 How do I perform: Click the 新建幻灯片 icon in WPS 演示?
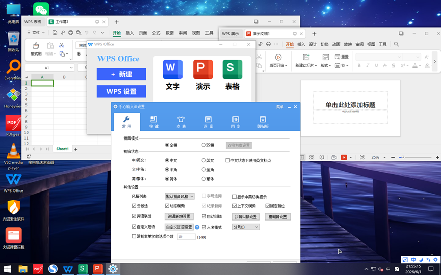tap(306, 57)
